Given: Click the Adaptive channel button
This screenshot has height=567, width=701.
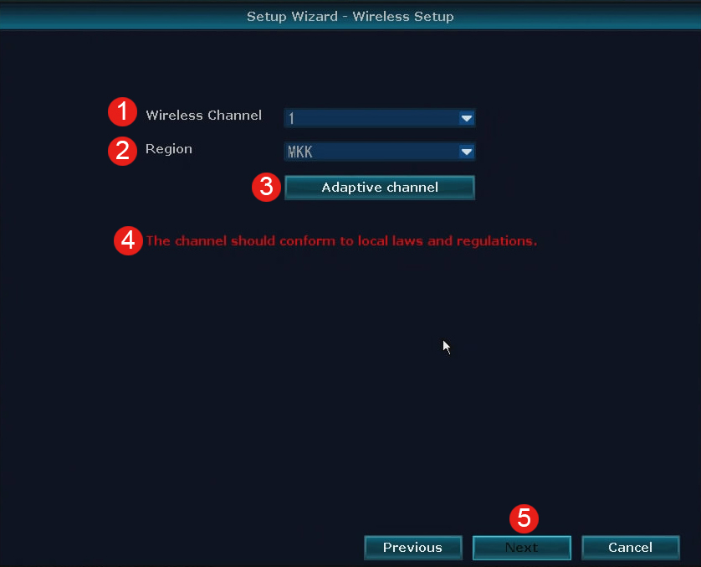Looking at the screenshot, I should [380, 188].
